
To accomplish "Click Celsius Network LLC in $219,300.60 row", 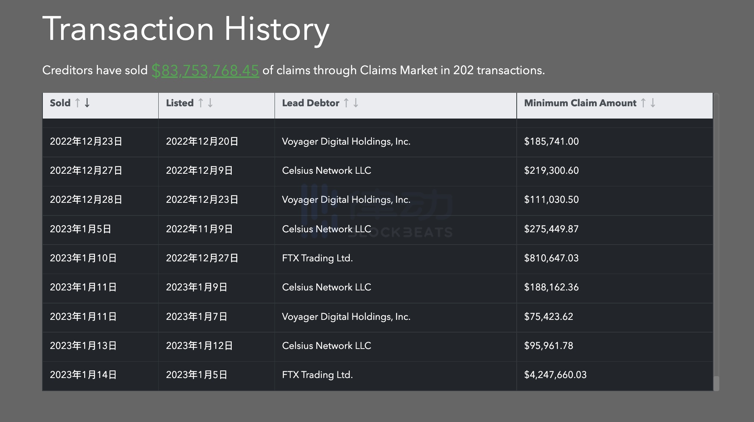I will pos(327,171).
